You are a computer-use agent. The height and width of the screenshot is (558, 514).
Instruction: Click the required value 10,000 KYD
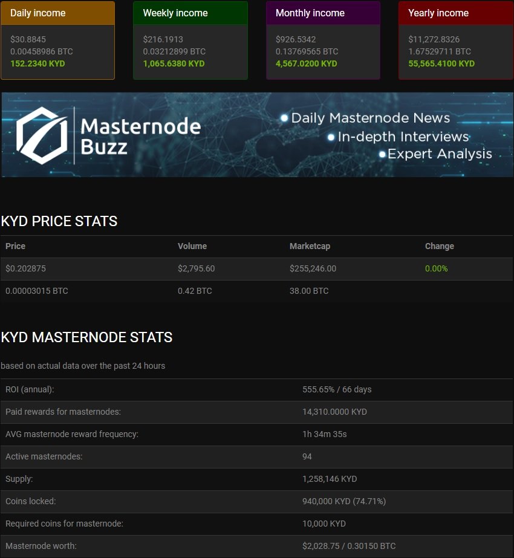324,524
